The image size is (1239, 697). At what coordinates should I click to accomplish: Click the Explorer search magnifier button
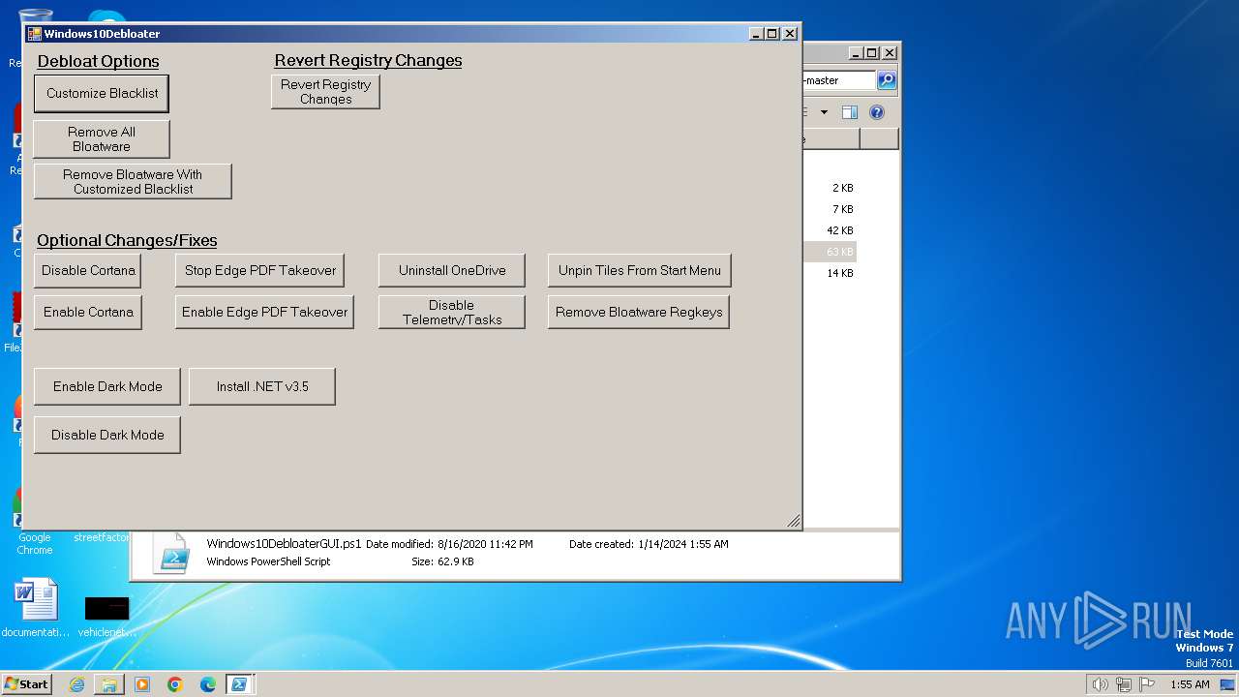(x=887, y=80)
